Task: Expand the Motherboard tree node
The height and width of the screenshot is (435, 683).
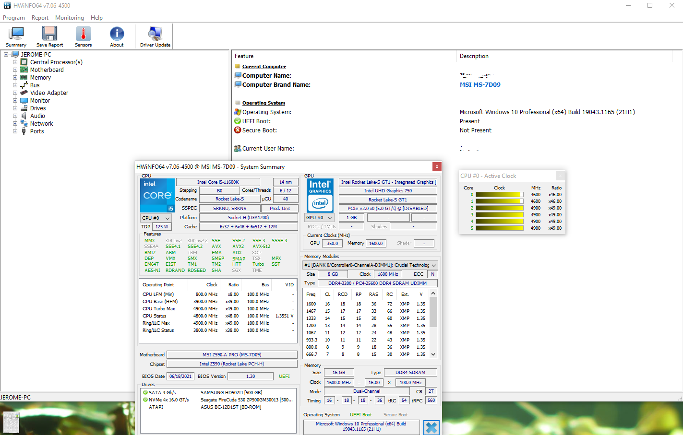Action: (x=15, y=70)
